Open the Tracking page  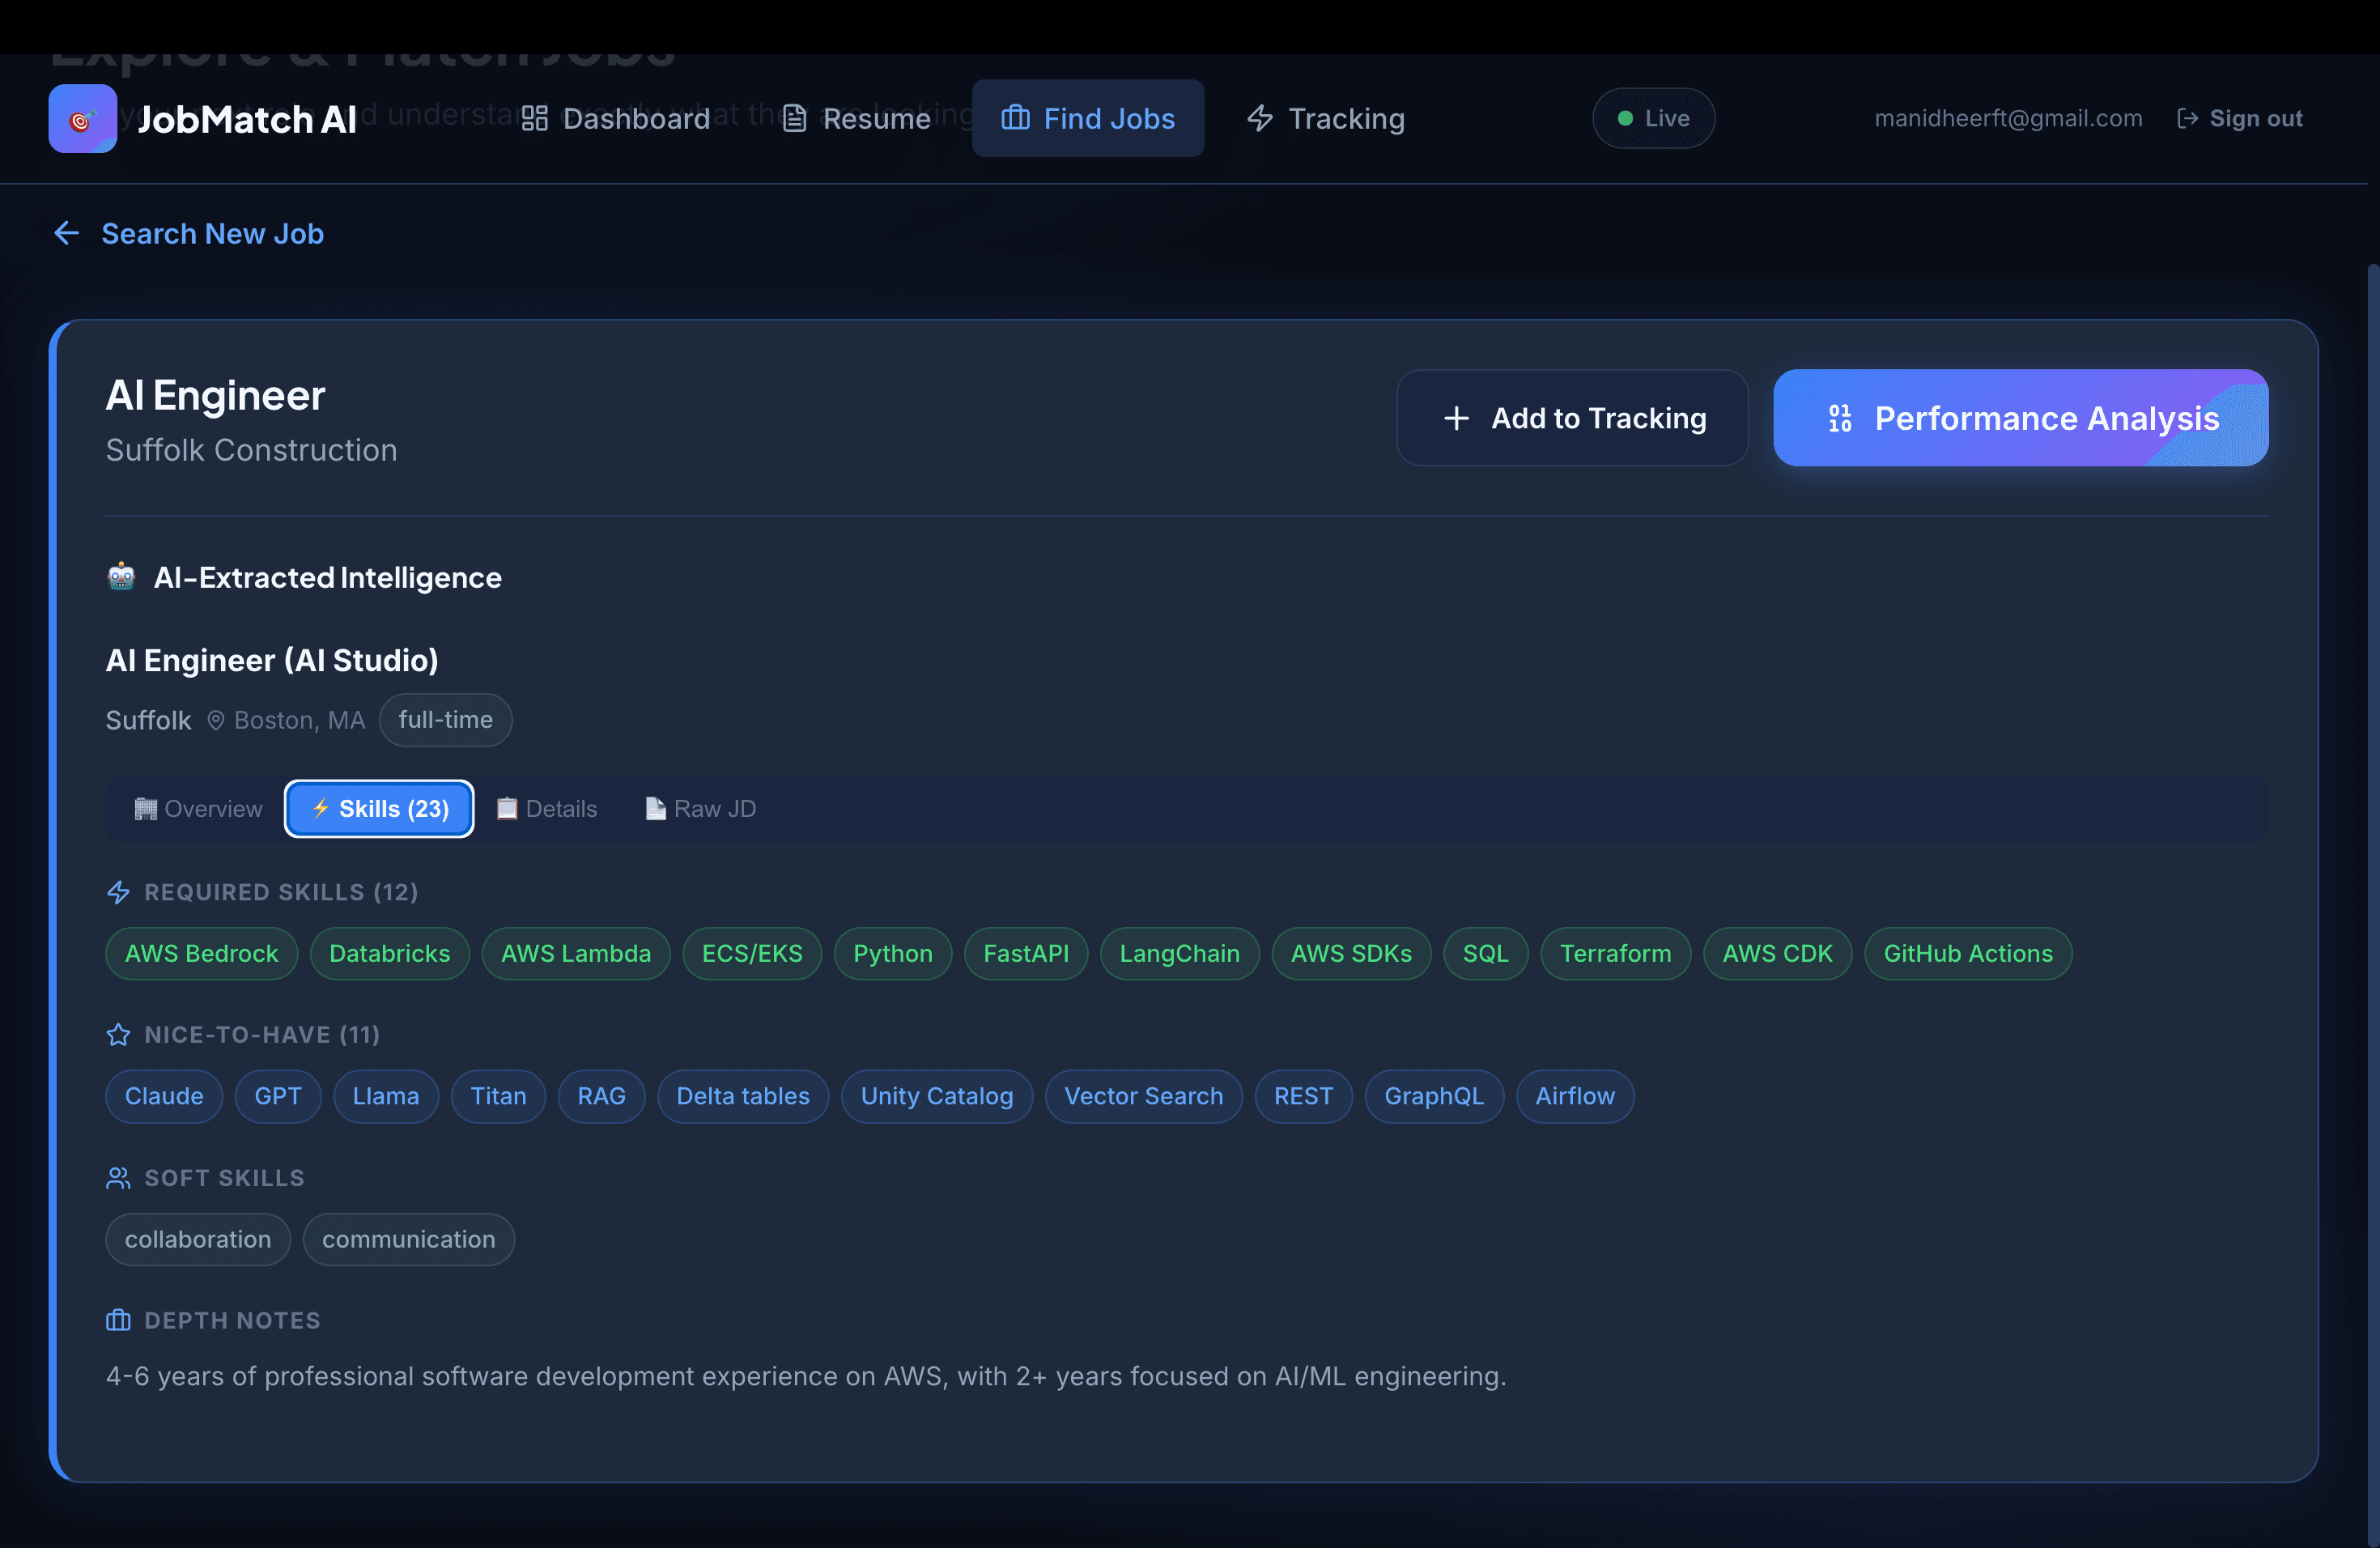pos(1325,118)
